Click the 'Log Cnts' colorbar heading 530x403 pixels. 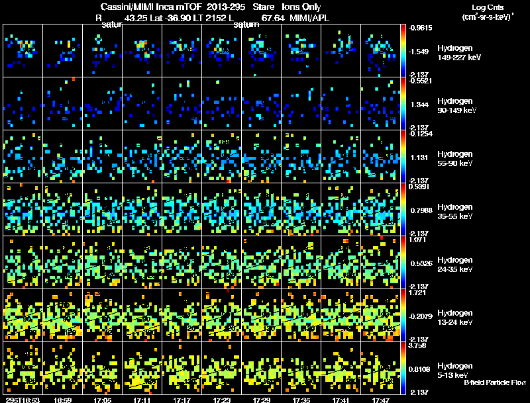pos(488,7)
